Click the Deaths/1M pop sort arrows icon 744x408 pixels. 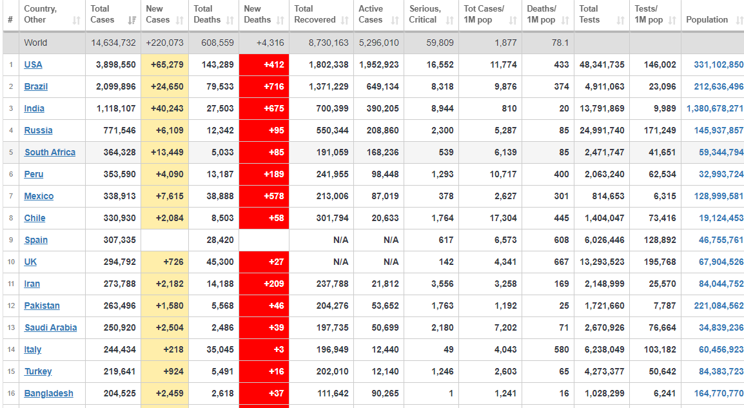(x=565, y=21)
